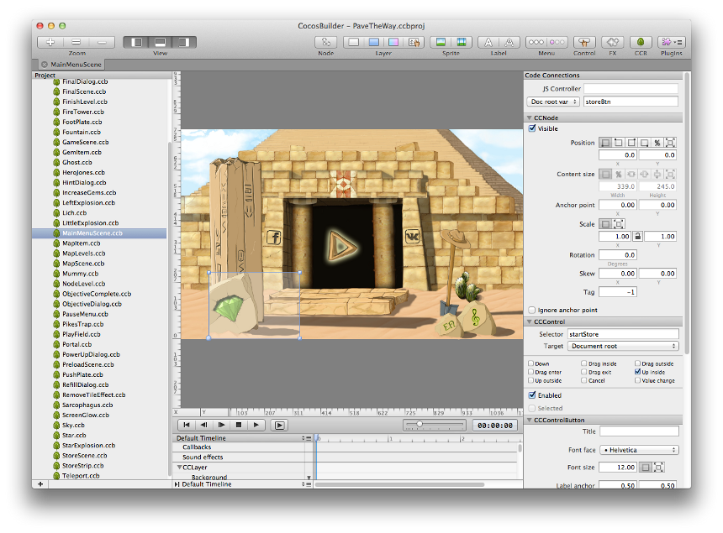Check the Down control event
723x533 pixels.
530,363
